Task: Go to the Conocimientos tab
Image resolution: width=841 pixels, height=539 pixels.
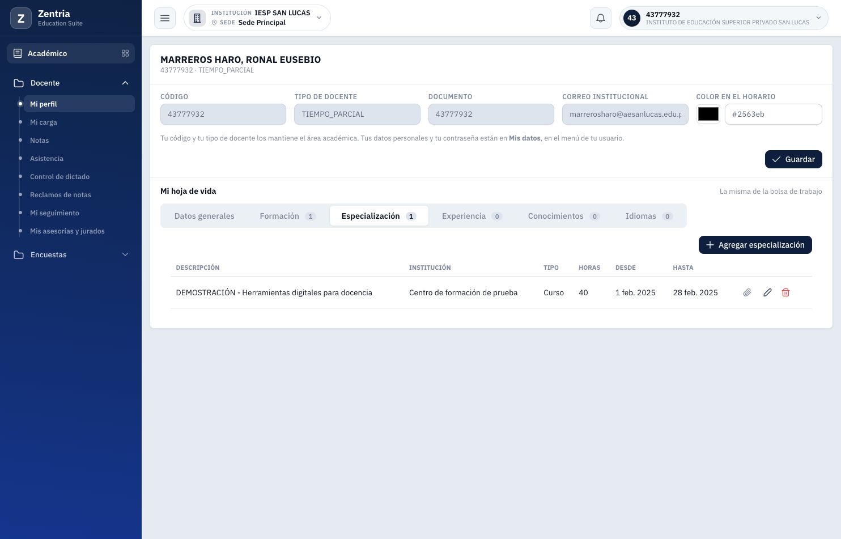Action: (564, 216)
